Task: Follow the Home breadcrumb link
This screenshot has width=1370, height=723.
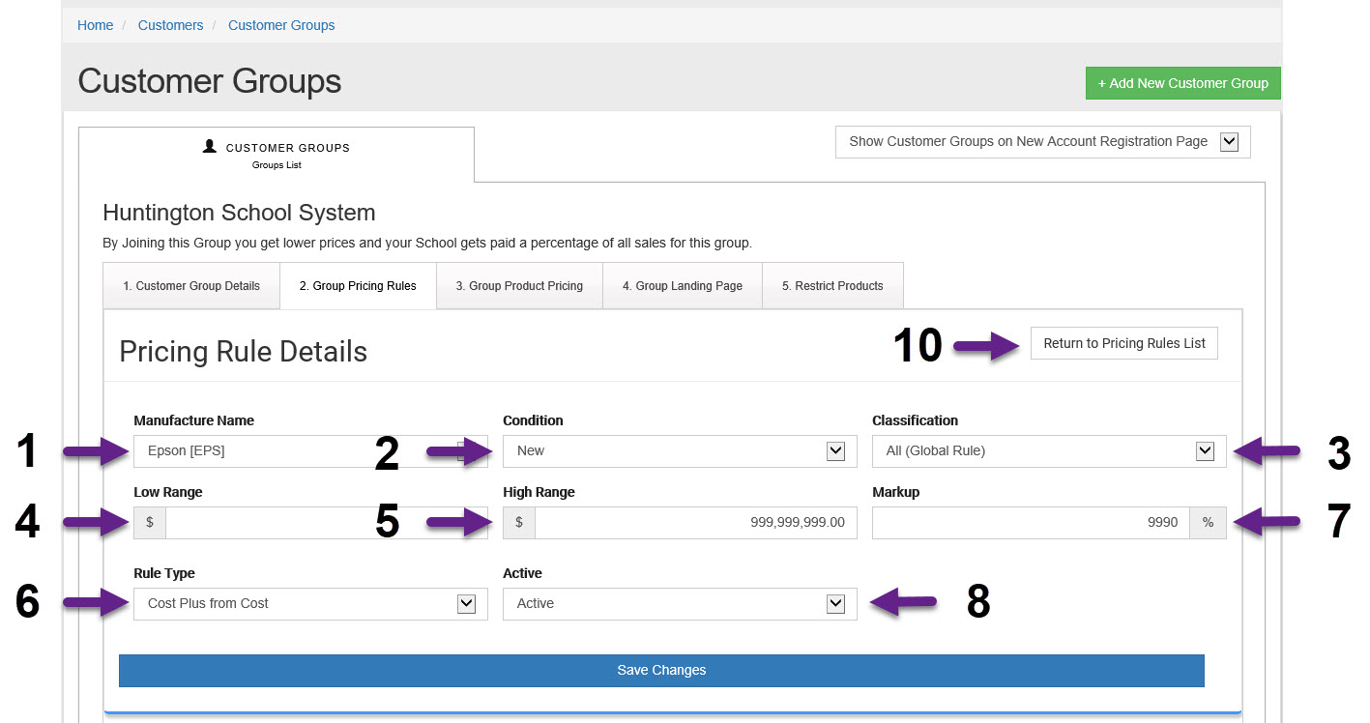Action: pos(95,25)
